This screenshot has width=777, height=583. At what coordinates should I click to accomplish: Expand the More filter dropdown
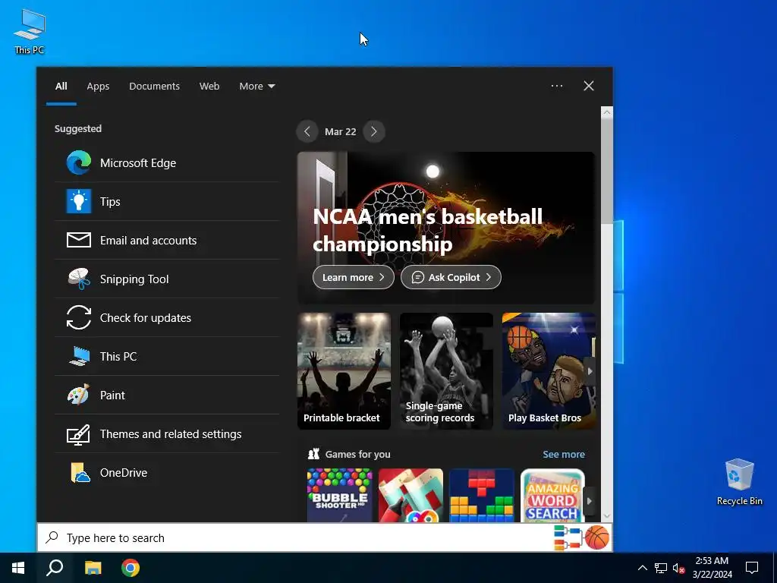tap(257, 87)
